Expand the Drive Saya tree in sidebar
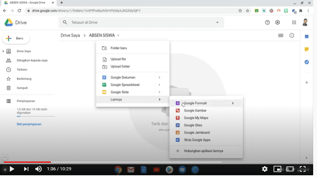This screenshot has width=317, height=177. click(3, 51)
